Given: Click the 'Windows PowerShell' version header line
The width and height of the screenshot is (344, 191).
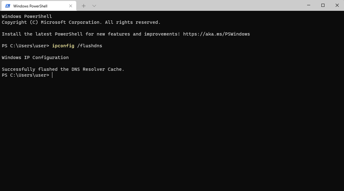Looking at the screenshot, I should tap(26, 16).
